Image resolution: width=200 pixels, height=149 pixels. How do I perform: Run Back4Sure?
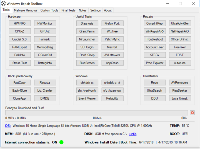[20, 90]
